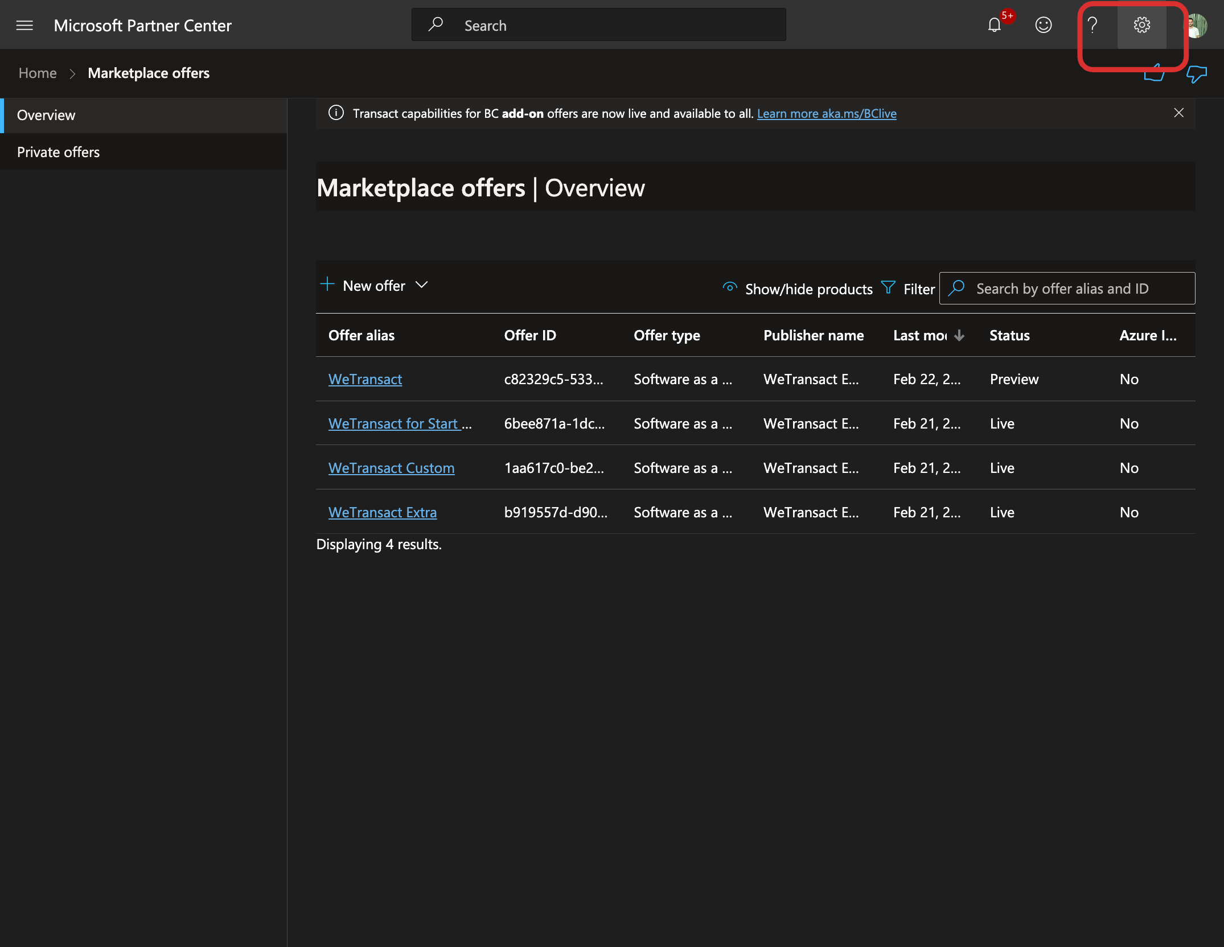Click offer ID 6bee871a-1dc...
This screenshot has height=947, width=1224.
click(555, 423)
